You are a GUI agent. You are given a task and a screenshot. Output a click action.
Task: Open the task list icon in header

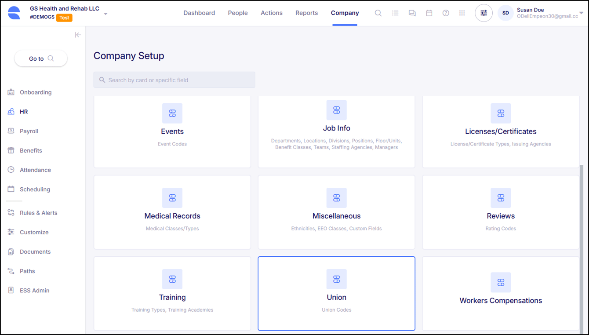395,13
